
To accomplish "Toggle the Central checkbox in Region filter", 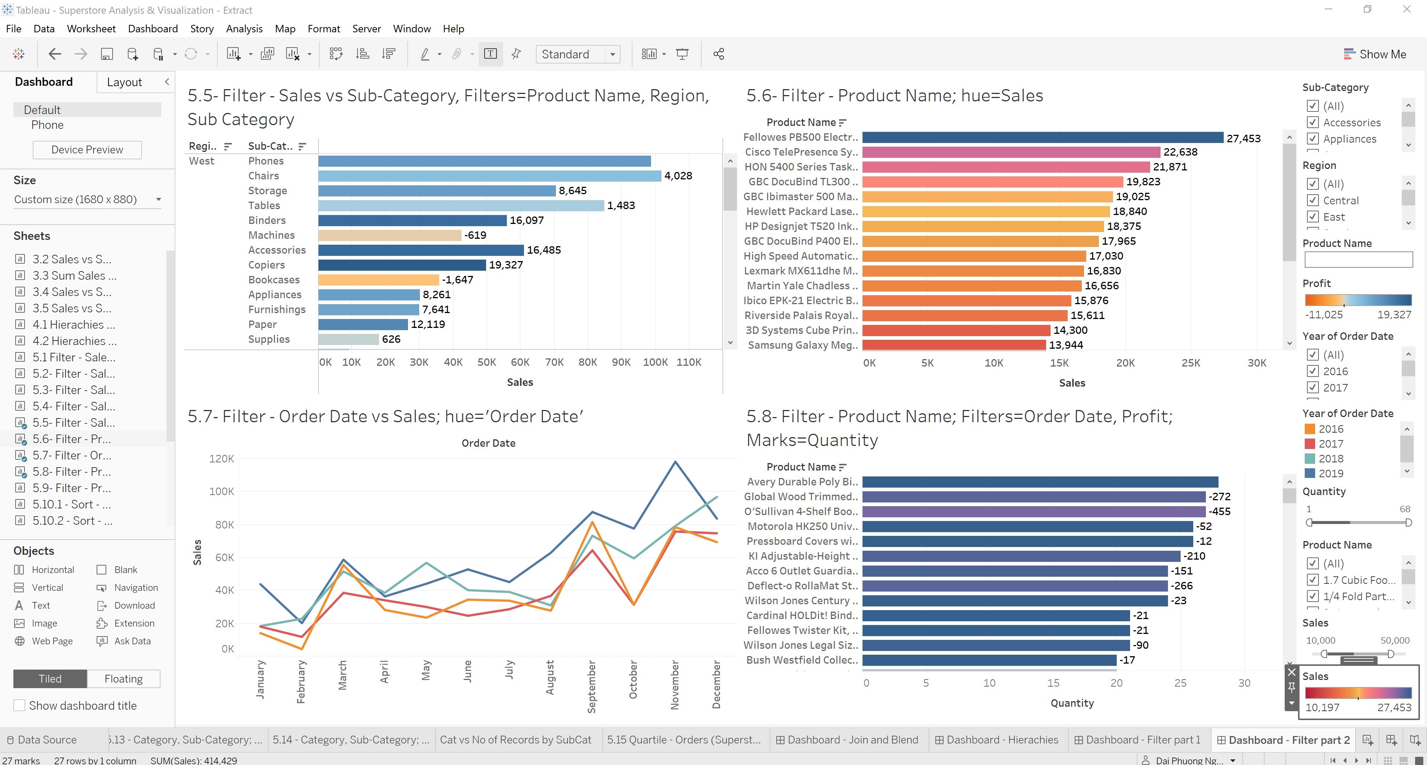I will pyautogui.click(x=1312, y=201).
